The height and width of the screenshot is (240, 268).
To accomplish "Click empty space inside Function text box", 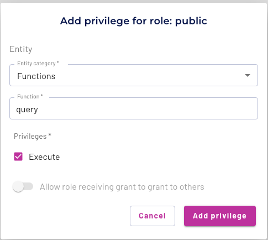I will (148, 109).
